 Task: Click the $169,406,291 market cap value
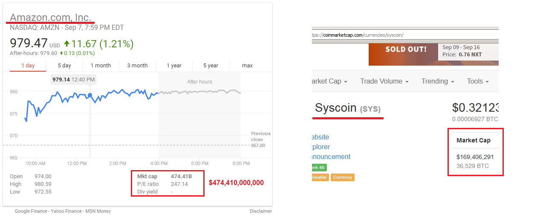(x=475, y=157)
